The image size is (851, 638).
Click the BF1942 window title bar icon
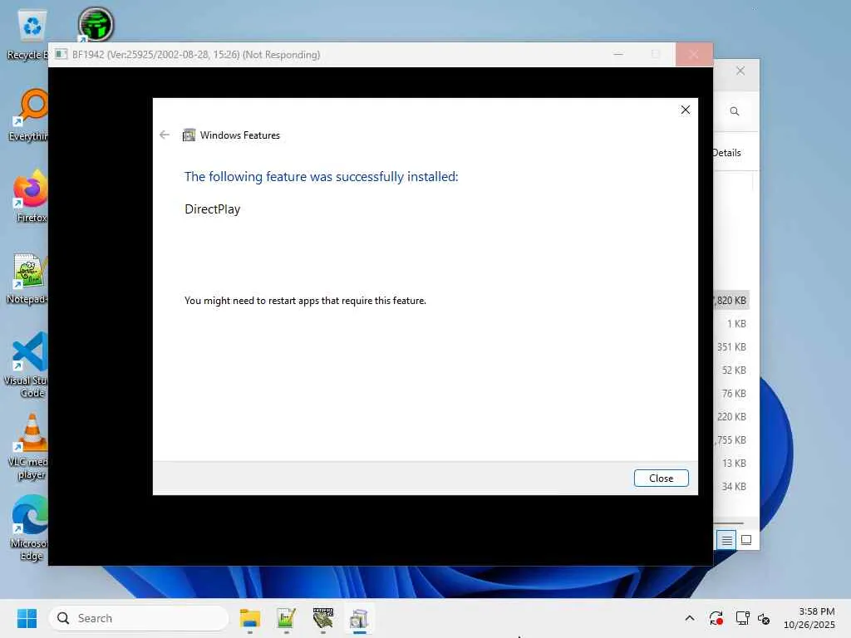coord(61,54)
